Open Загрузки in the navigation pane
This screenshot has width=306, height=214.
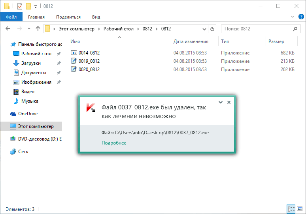tap(27, 63)
